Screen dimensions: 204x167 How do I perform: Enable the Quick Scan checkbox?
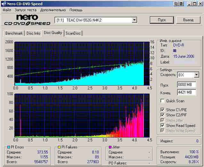[x=162, y=101]
